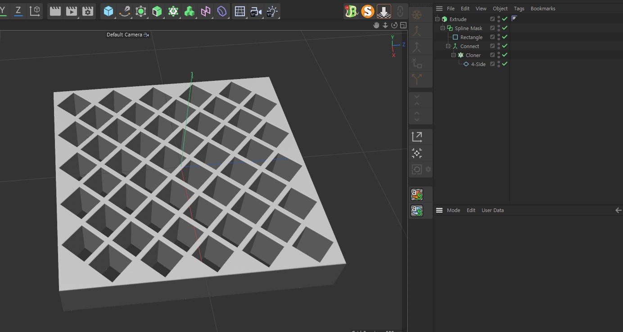Open the Object Manager Edit menu
This screenshot has width=623, height=332.
[x=465, y=9]
